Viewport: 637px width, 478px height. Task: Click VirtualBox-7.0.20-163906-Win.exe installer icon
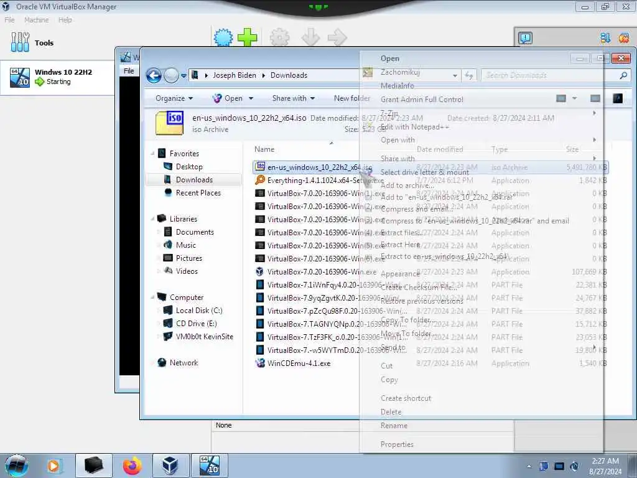coord(260,271)
